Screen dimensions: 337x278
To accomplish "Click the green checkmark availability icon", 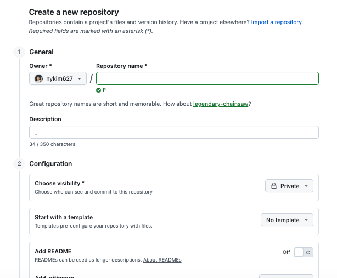I will coord(98,90).
